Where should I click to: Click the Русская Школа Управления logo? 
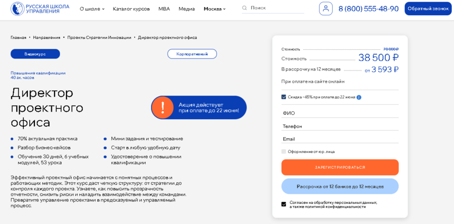[40, 9]
